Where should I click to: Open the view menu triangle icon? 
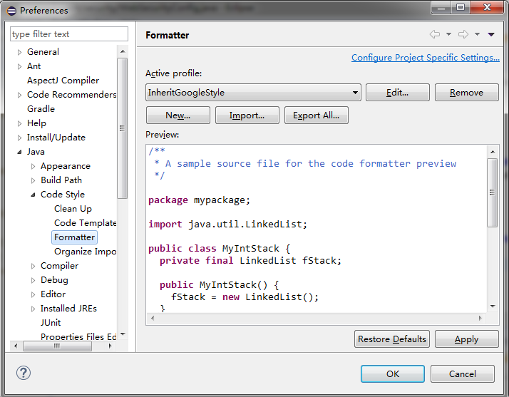pyautogui.click(x=491, y=34)
